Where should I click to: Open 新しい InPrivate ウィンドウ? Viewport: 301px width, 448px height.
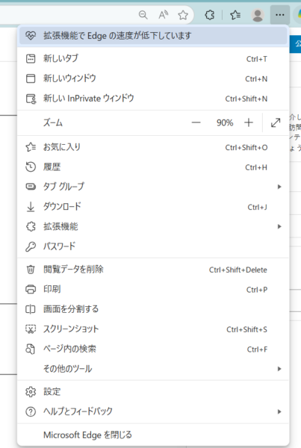[x=153, y=99]
